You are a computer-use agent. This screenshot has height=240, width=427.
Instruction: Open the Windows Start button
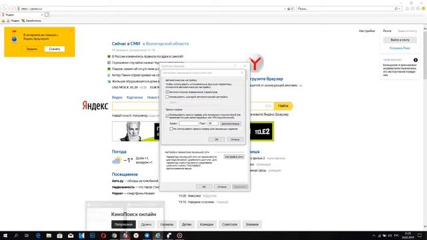[x=5, y=235]
